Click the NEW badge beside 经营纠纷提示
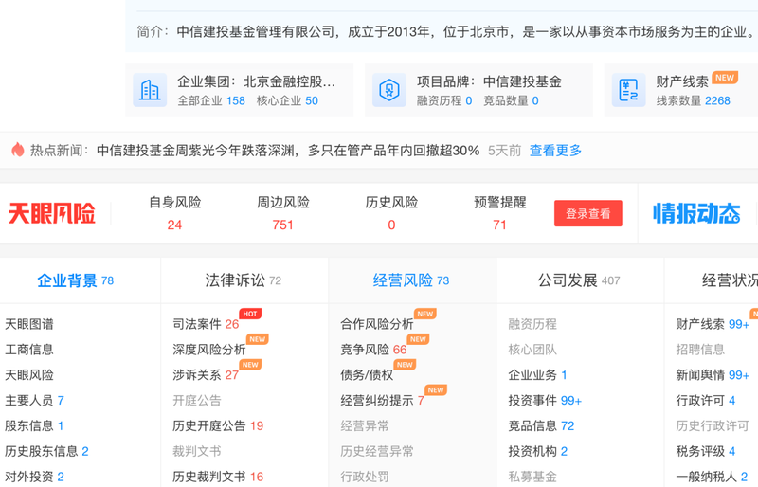Viewport: 758px width, 487px height. click(436, 389)
